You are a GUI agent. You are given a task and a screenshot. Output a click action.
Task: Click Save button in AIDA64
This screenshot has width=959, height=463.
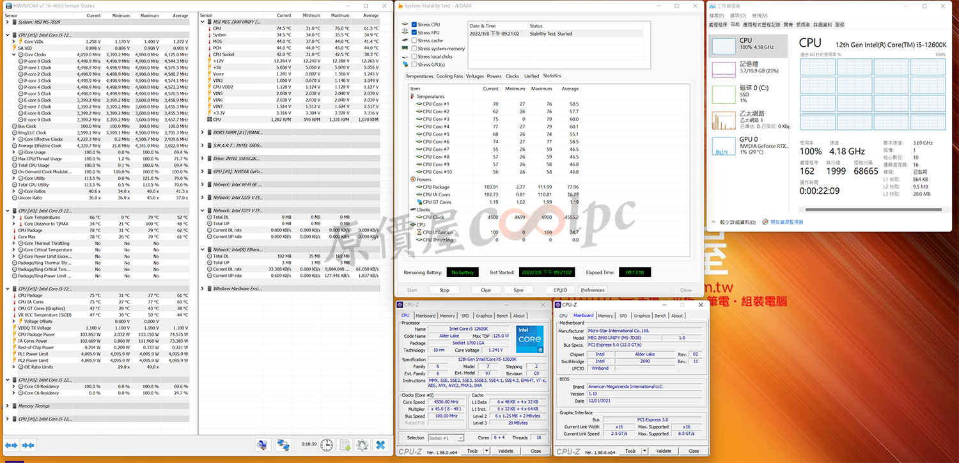click(518, 290)
